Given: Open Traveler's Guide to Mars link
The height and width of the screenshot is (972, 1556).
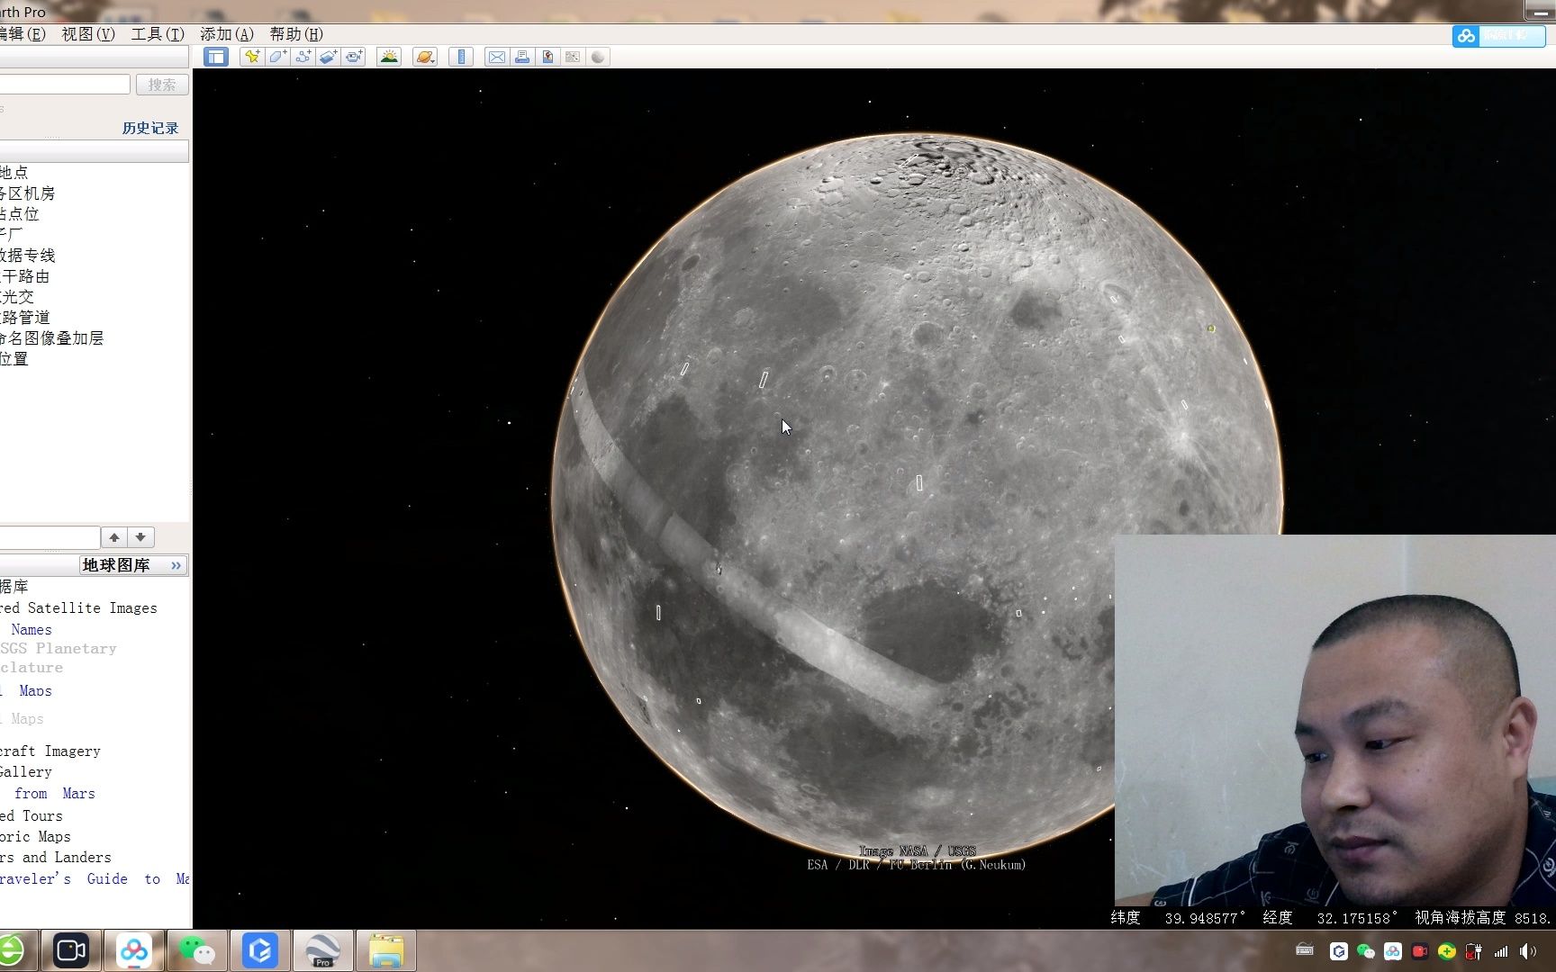Looking at the screenshot, I should [x=95, y=879].
